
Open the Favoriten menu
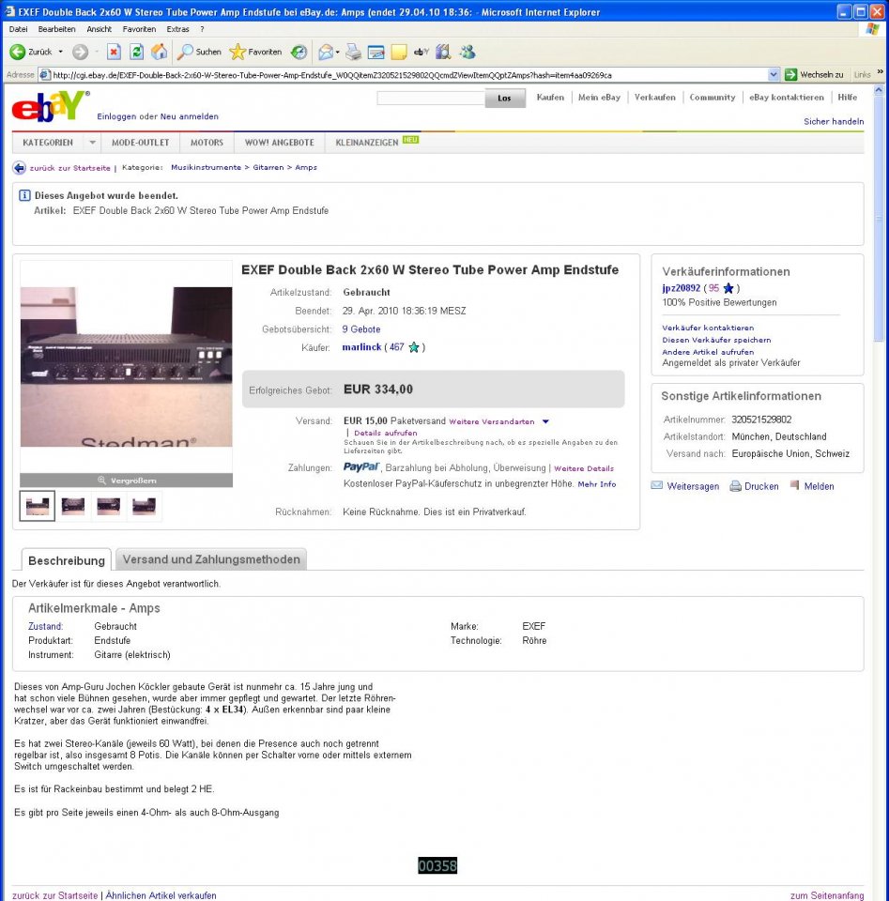139,29
